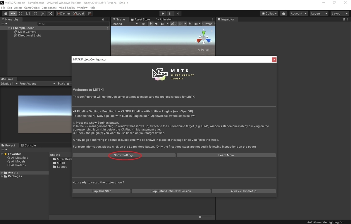
Task: Open Scenes folder in Assets
Action: tap(60, 167)
